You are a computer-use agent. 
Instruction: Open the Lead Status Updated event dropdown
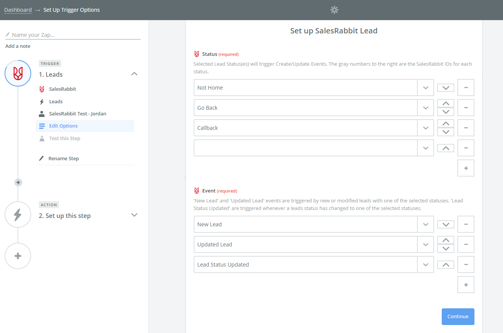426,265
